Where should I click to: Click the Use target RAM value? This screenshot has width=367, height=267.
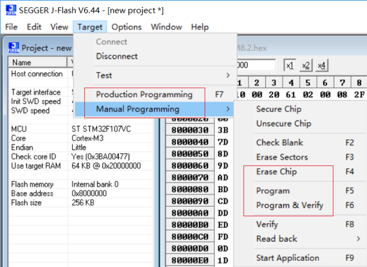(x=106, y=166)
